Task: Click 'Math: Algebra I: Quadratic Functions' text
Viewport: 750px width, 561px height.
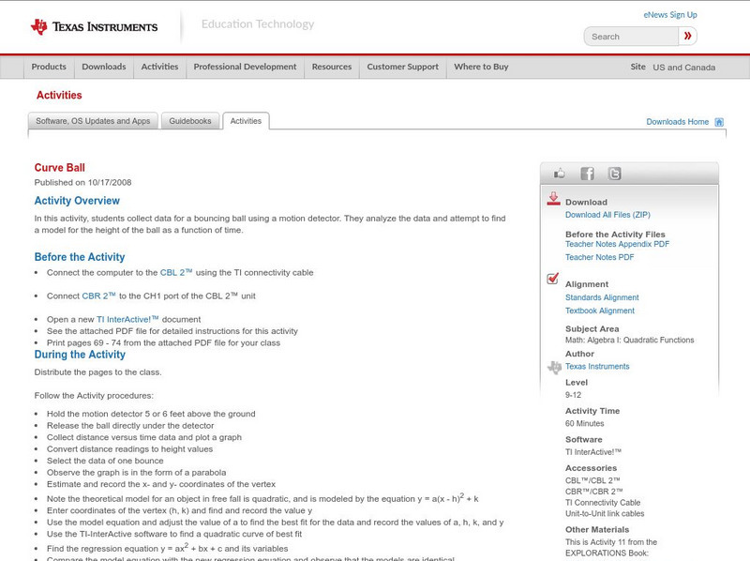Action: point(629,341)
